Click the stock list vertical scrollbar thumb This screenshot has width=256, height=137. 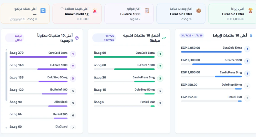pos(6,76)
